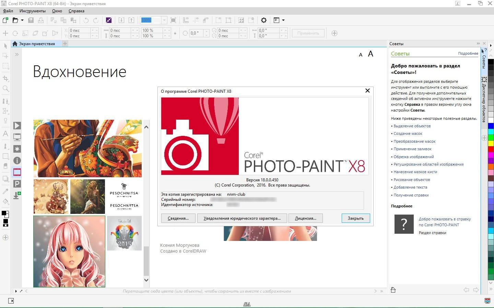Select the Pick tool arrow in the toolbox
Viewport: 494px width, 308px height.
click(5, 46)
